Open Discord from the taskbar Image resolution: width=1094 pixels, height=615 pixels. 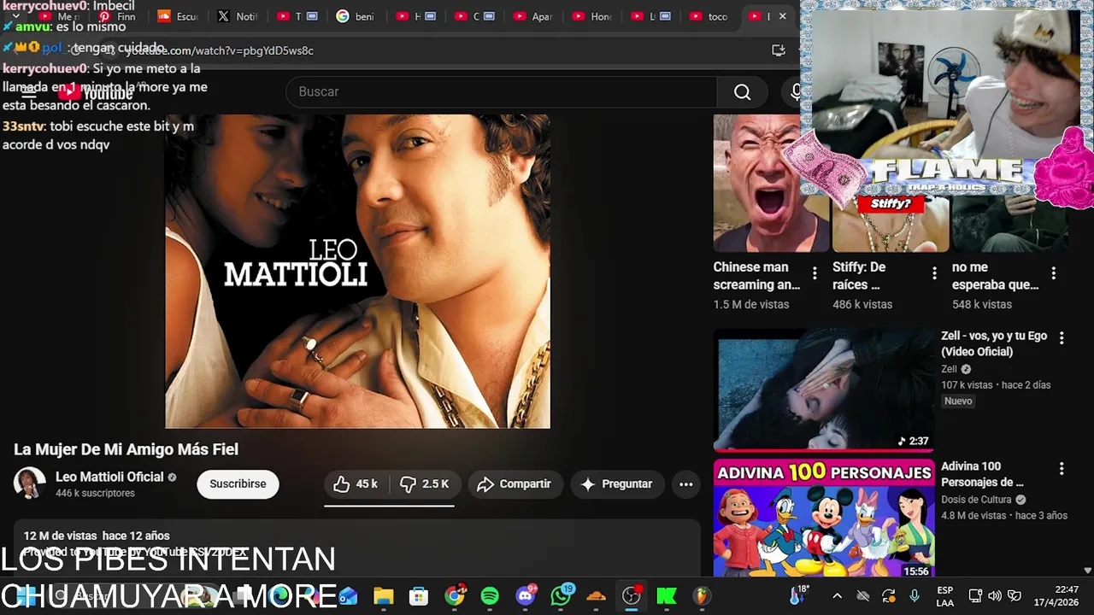pos(526,596)
